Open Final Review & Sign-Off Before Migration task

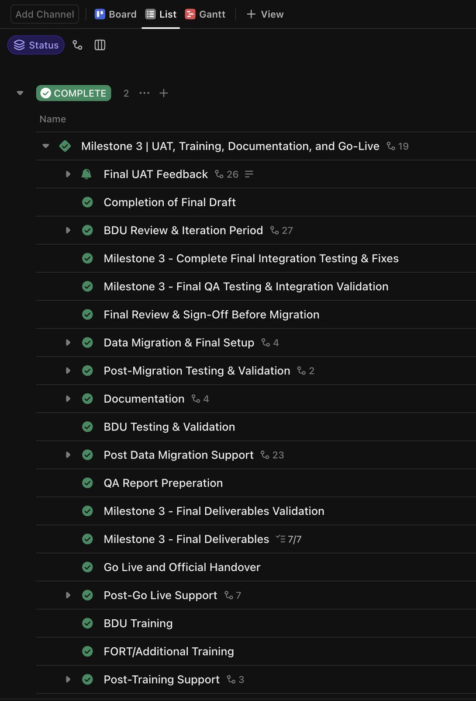(212, 314)
